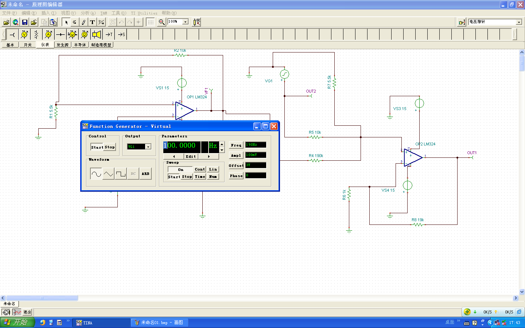Place the speaker/buzzer component icon
Screen dimensions: 525x328
[x=96, y=35]
